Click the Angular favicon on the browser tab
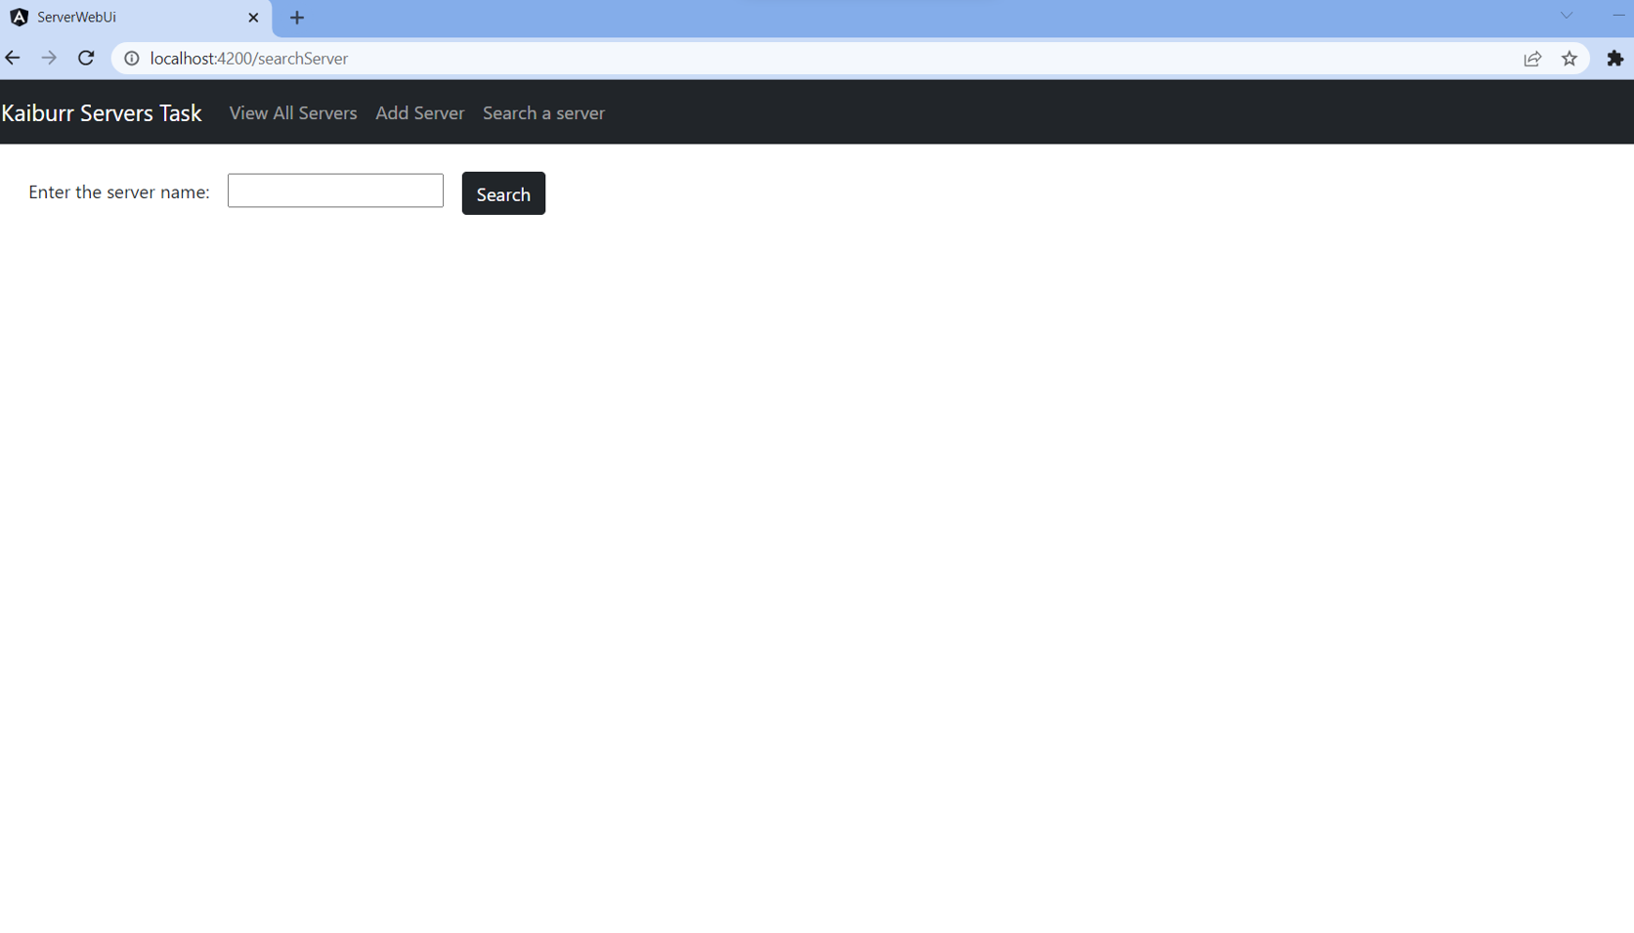This screenshot has height=933, width=1634. click(18, 17)
